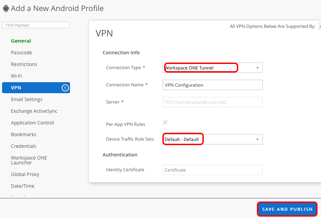321x218 pixels.
Task: Select the General payload section
Action: [21, 41]
